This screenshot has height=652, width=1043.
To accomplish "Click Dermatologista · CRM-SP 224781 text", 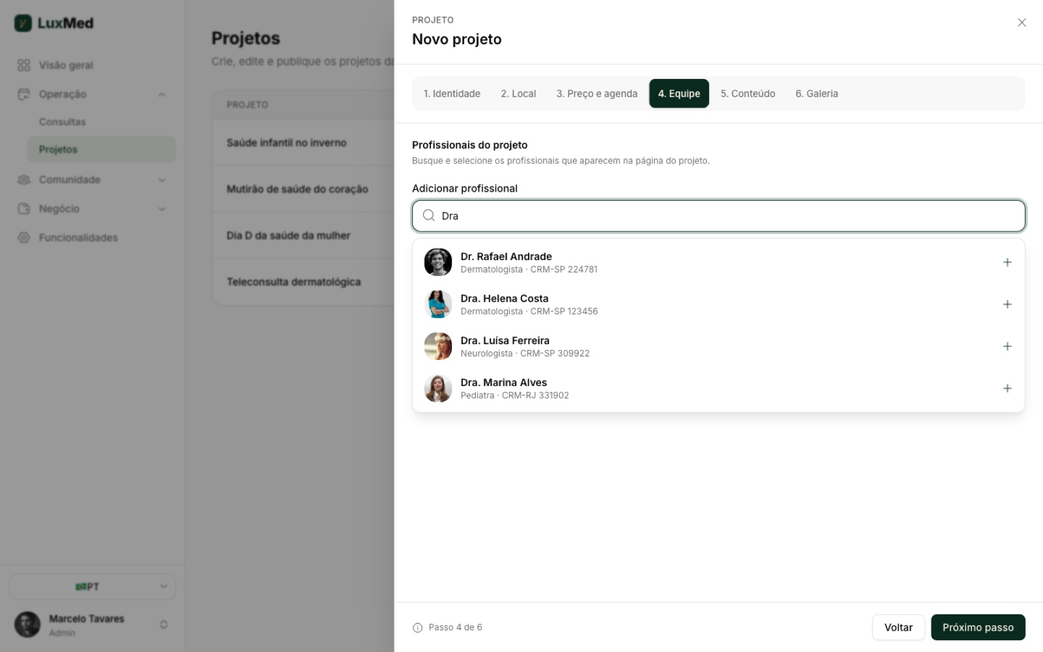I will (x=529, y=269).
